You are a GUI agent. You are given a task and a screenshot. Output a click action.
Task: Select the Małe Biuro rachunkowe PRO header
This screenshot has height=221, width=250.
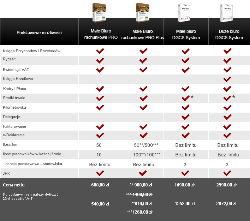[x=101, y=34]
